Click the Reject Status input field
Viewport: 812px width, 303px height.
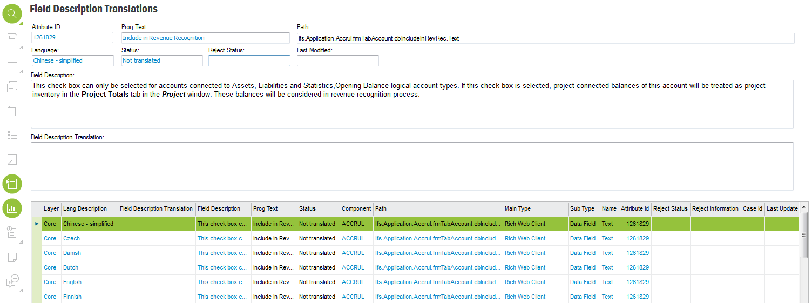point(249,61)
